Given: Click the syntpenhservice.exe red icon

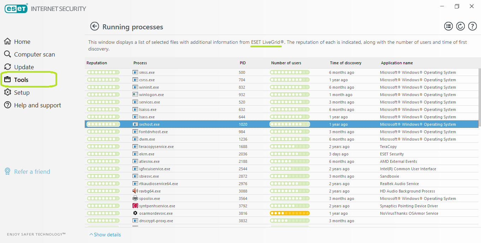Looking at the screenshot, I should click(135, 206).
